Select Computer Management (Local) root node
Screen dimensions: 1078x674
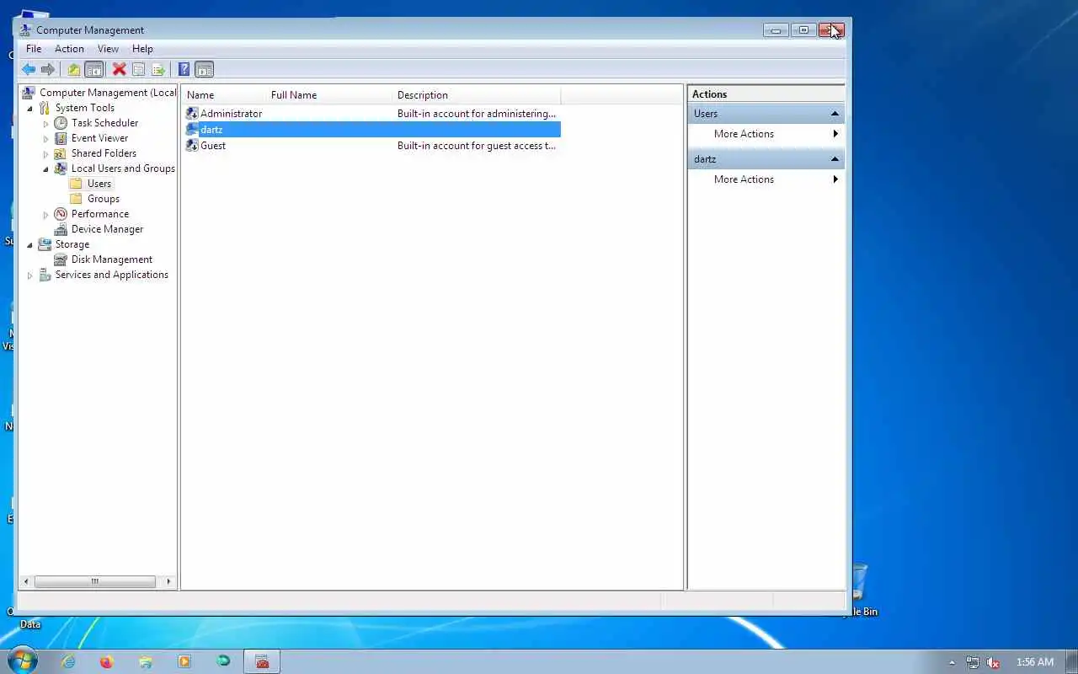point(108,93)
